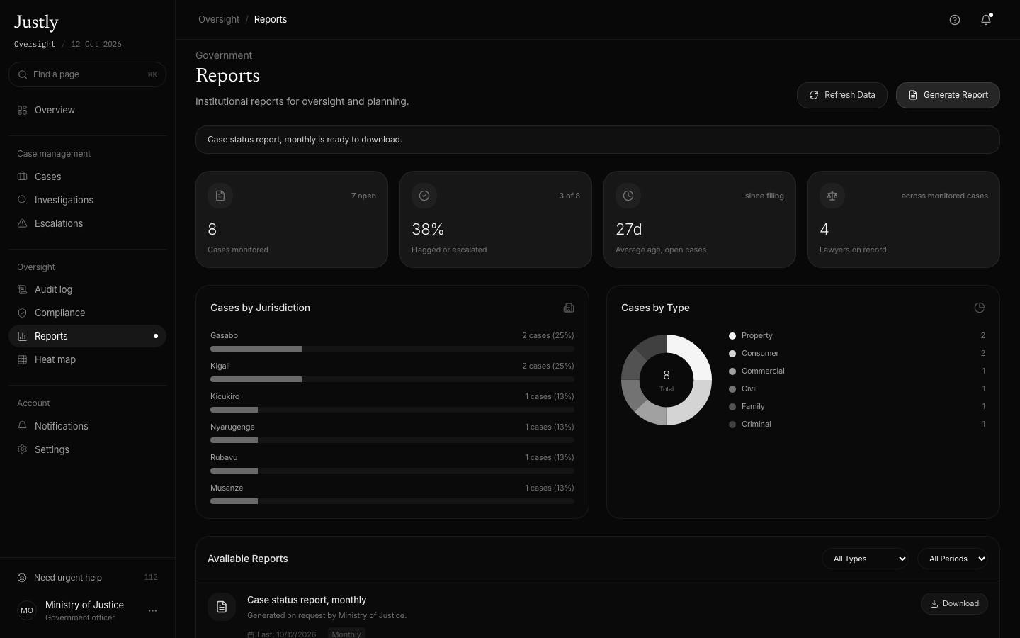Click the "Kigali" jurisdiction label

tap(220, 366)
